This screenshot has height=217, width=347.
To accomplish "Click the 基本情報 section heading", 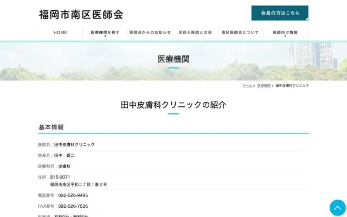I will pyautogui.click(x=51, y=127).
